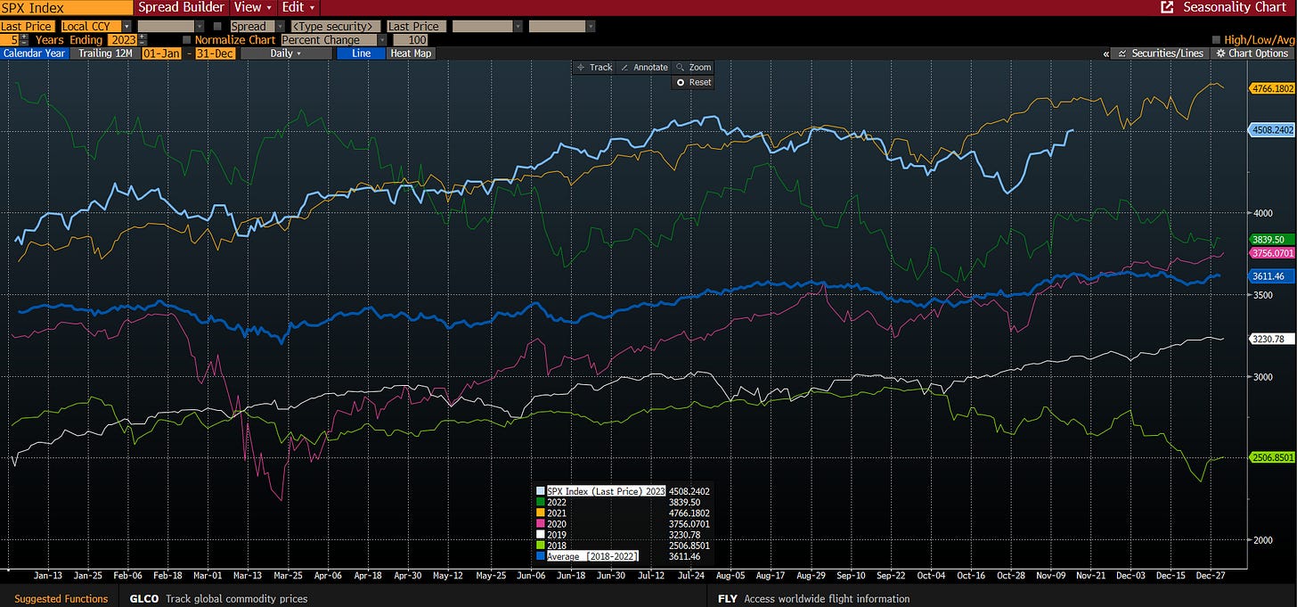Tick the Spread checkbox

[217, 27]
